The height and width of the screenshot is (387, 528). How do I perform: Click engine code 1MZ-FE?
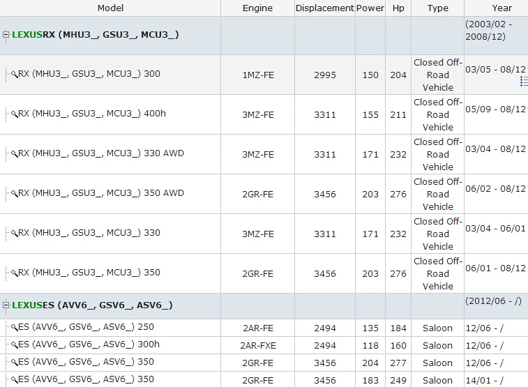[258, 75]
